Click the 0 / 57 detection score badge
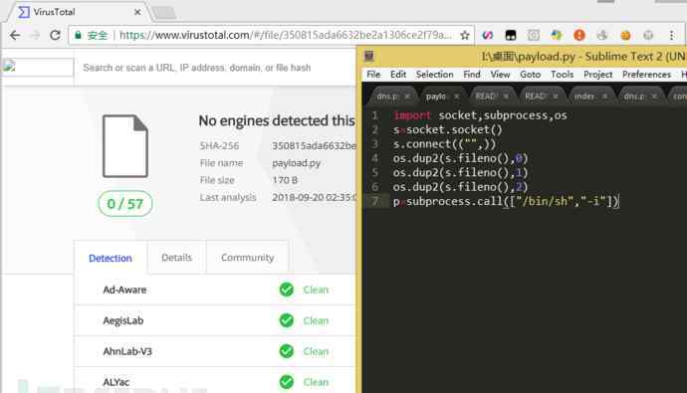The image size is (687, 393). (x=125, y=204)
